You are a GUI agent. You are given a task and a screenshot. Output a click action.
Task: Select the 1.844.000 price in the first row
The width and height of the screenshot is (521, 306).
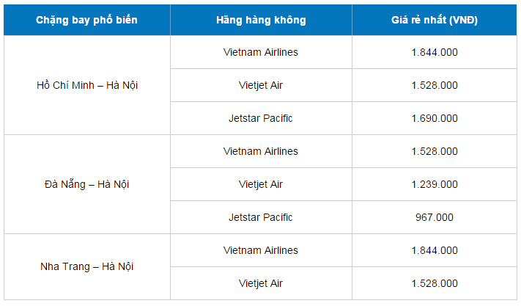[435, 52]
